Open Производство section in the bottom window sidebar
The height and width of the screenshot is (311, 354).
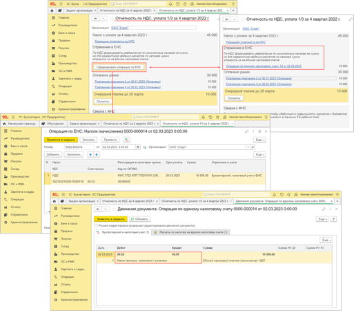(70, 254)
